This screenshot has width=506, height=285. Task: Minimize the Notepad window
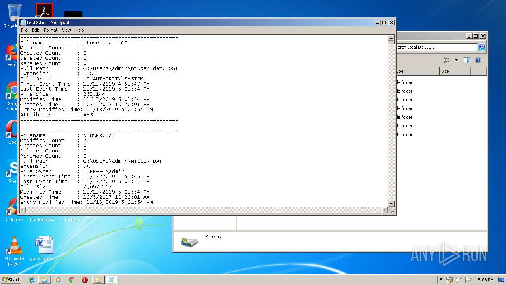pos(378,23)
